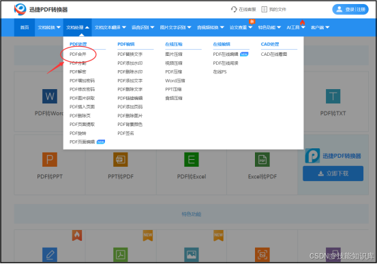377x264 pixels.
Task: Click the 登录|注册 button
Action: coord(350,10)
